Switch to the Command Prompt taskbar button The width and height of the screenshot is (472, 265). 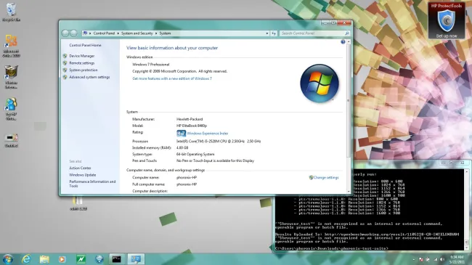pos(117,259)
